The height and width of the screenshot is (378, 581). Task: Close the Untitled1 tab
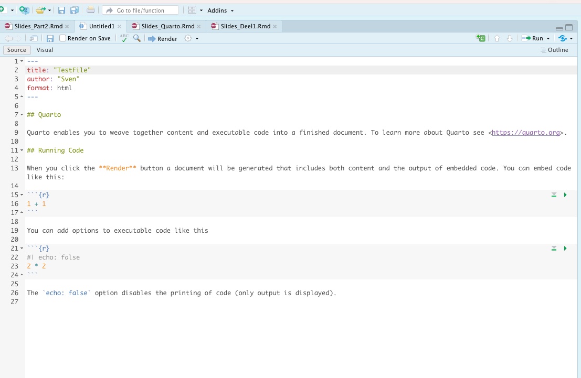[x=119, y=27]
